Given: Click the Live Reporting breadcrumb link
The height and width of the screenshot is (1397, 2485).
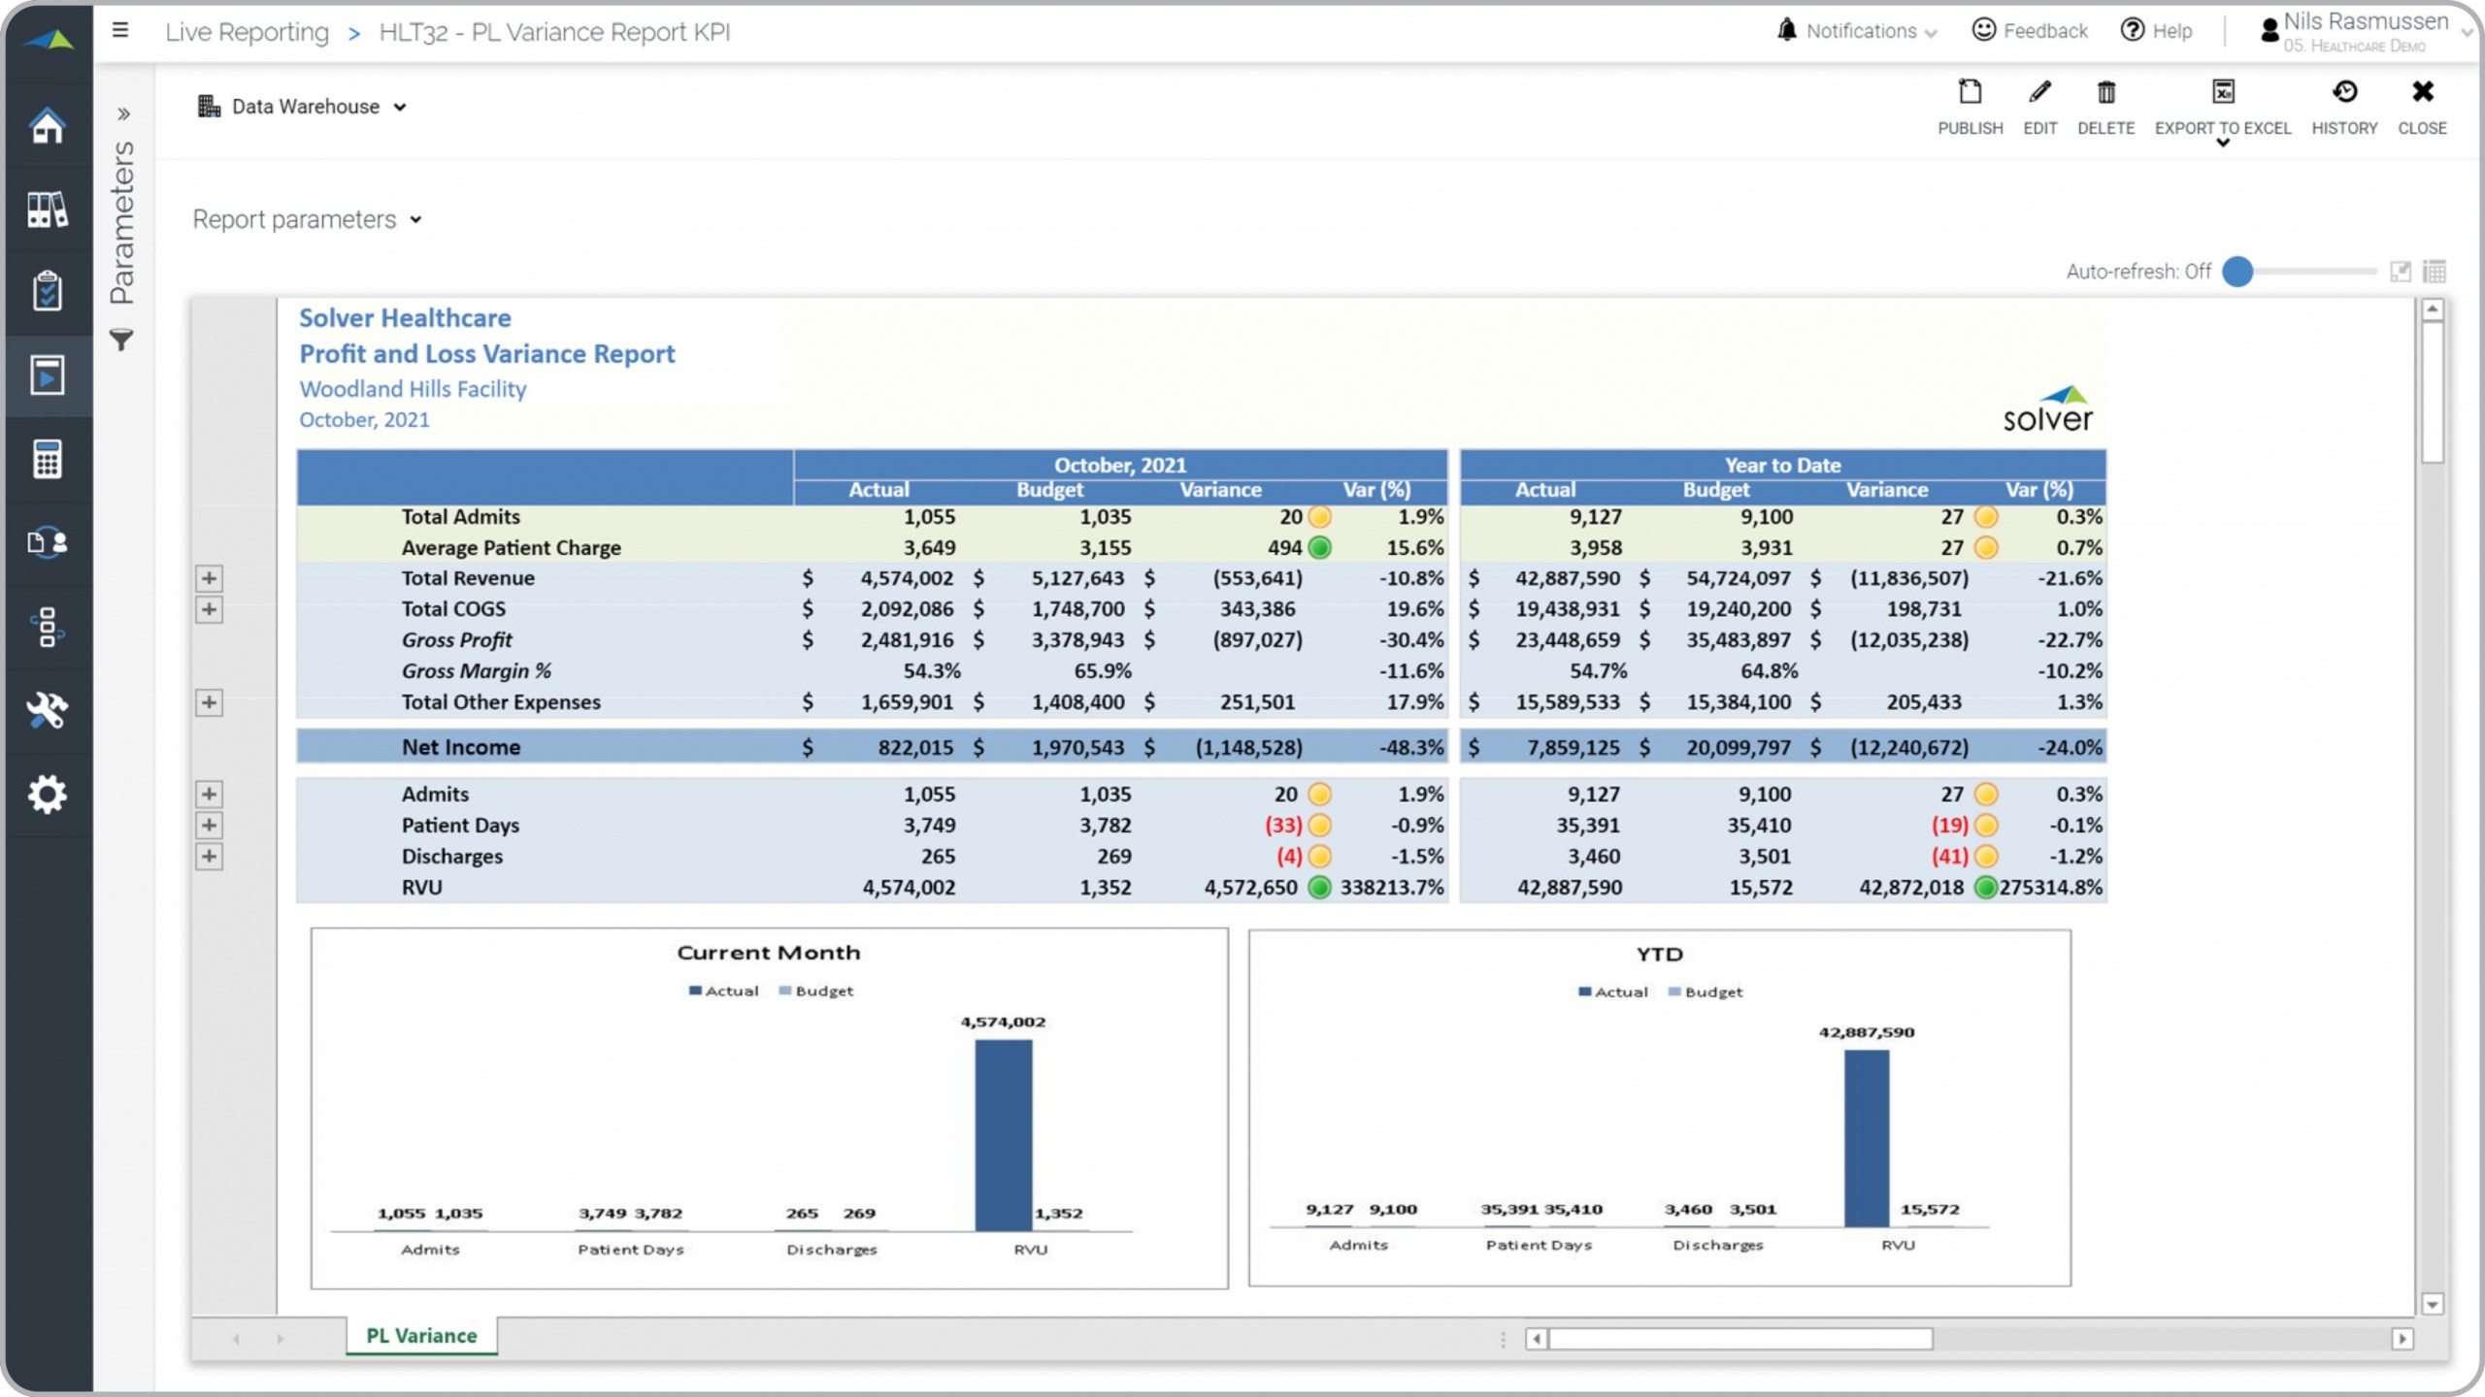Looking at the screenshot, I should pos(247,32).
